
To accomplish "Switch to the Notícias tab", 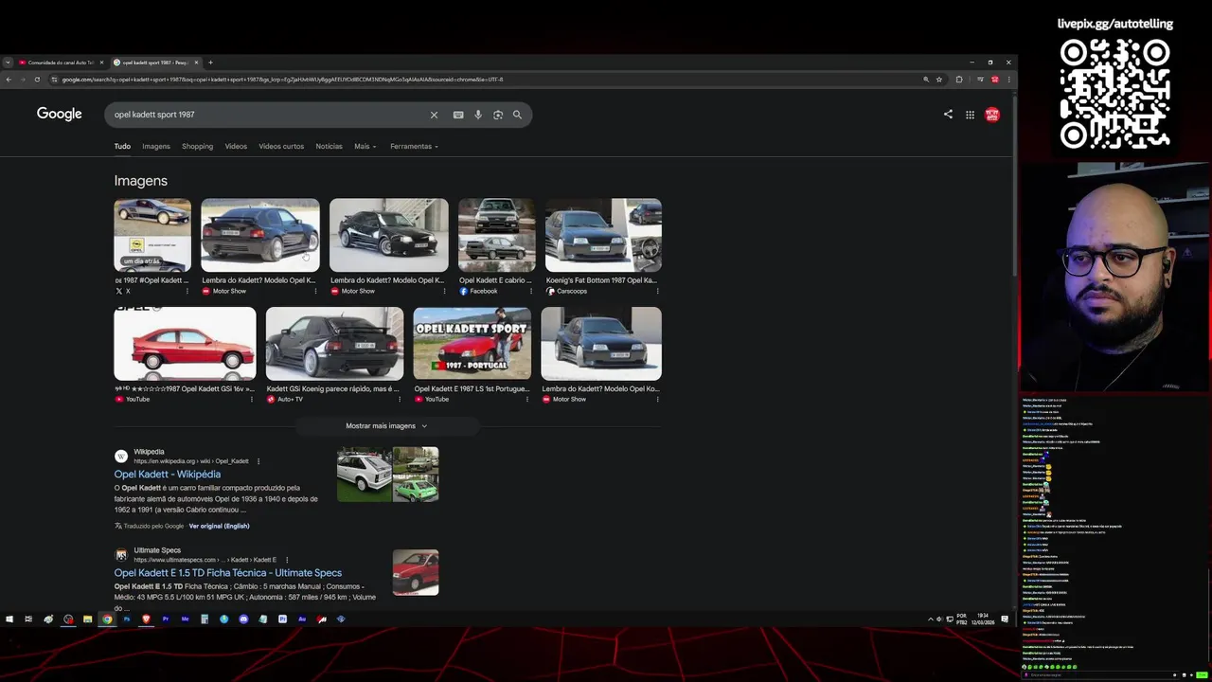I will pos(329,147).
